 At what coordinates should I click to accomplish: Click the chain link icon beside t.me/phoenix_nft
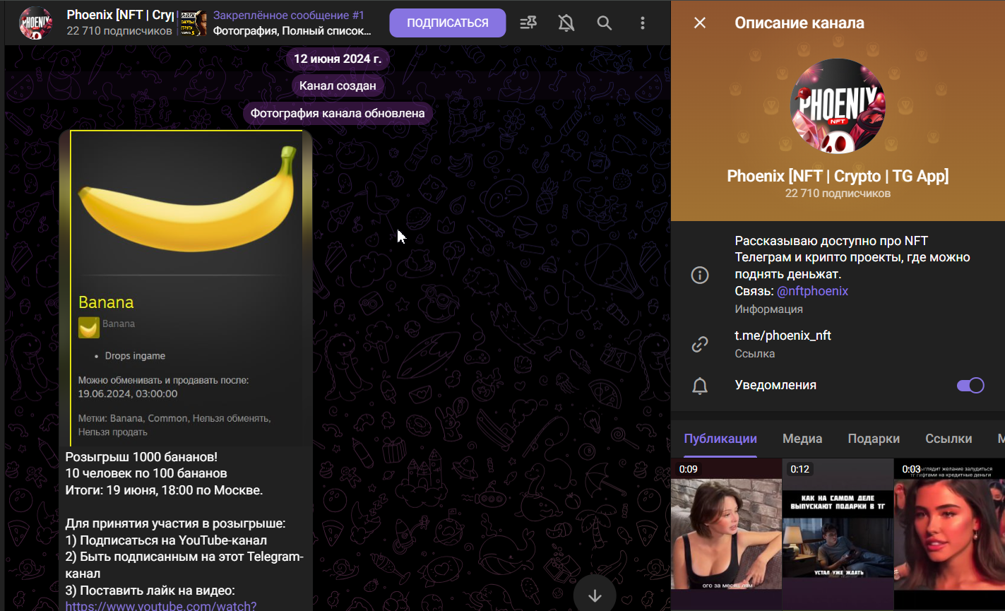tap(700, 344)
